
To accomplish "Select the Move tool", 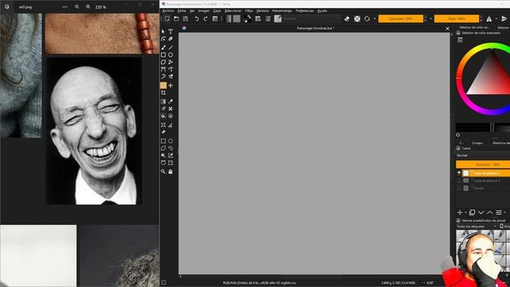I will click(171, 85).
